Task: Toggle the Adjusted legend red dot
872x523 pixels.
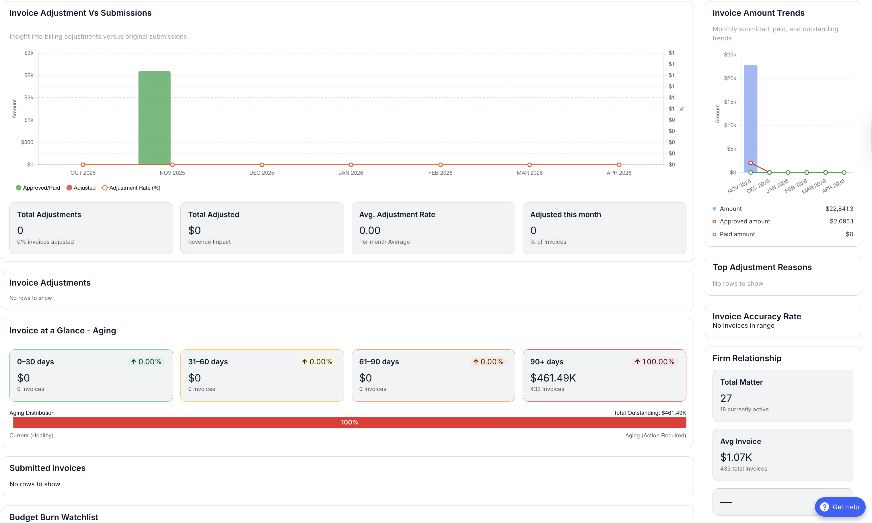Action: click(69, 188)
